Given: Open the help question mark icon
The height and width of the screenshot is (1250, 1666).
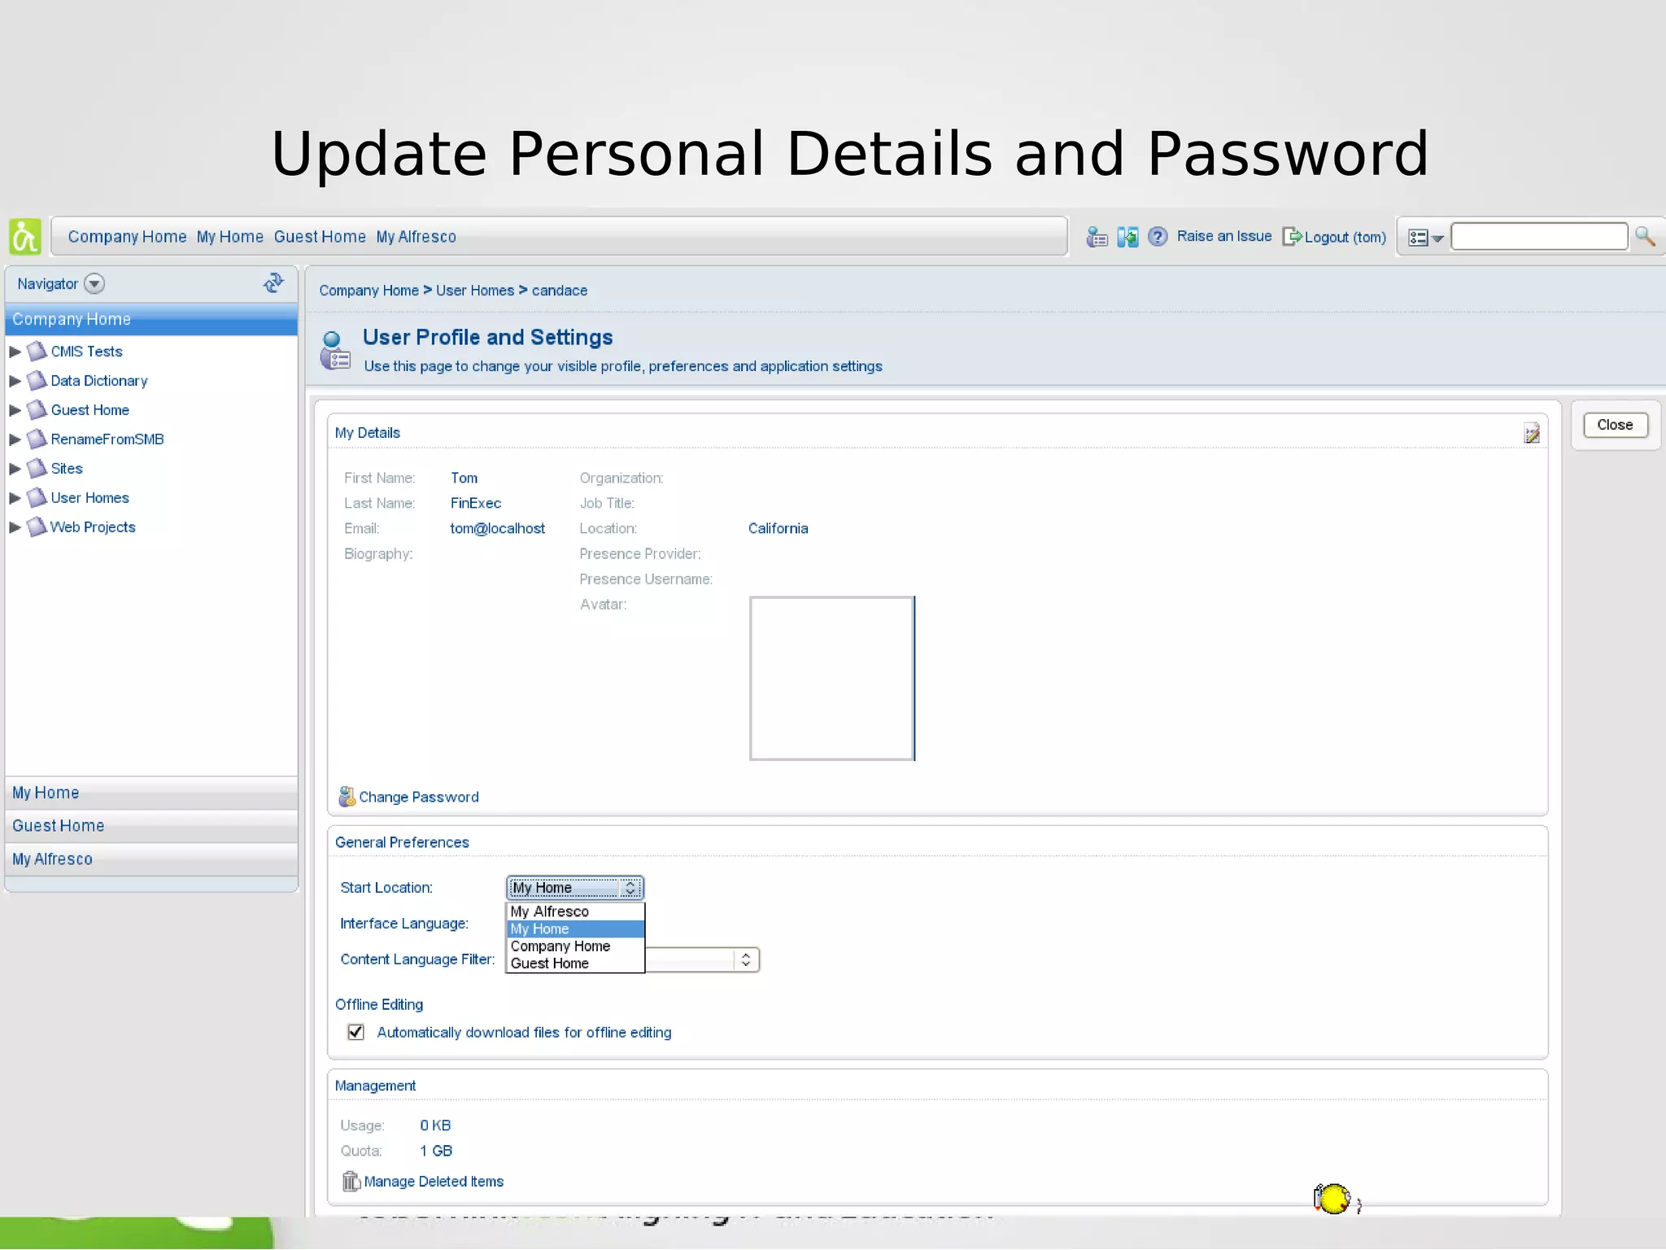Looking at the screenshot, I should (1158, 237).
